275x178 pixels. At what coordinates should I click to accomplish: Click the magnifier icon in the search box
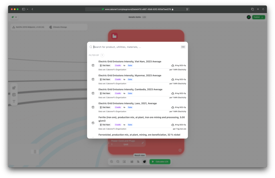tap(91, 47)
